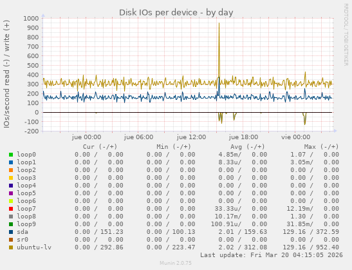This screenshot has width=352, height=270.
Task: Click the ubuntu-lv average value 312.08
Action: (x=255, y=247)
